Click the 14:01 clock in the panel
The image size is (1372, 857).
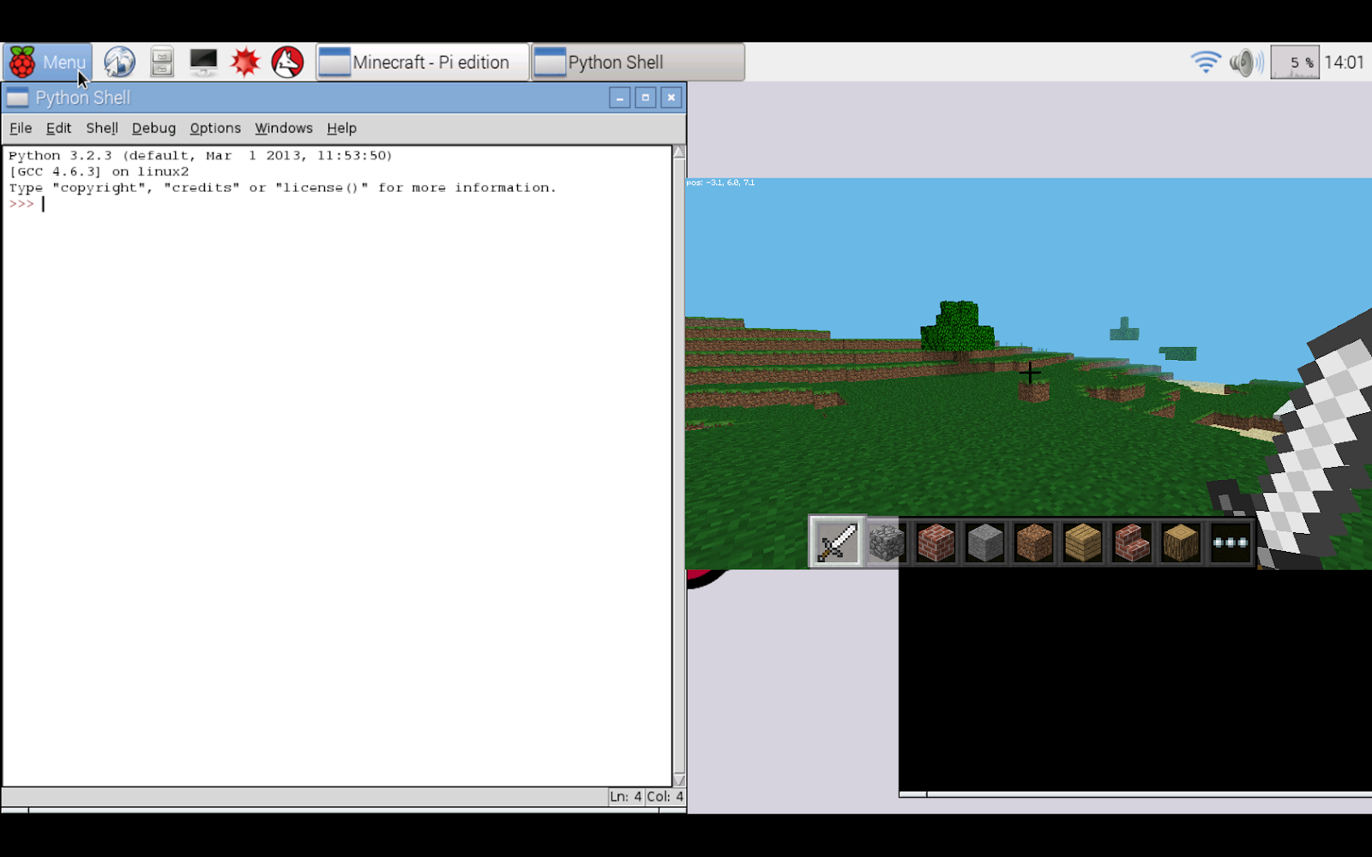click(1344, 62)
